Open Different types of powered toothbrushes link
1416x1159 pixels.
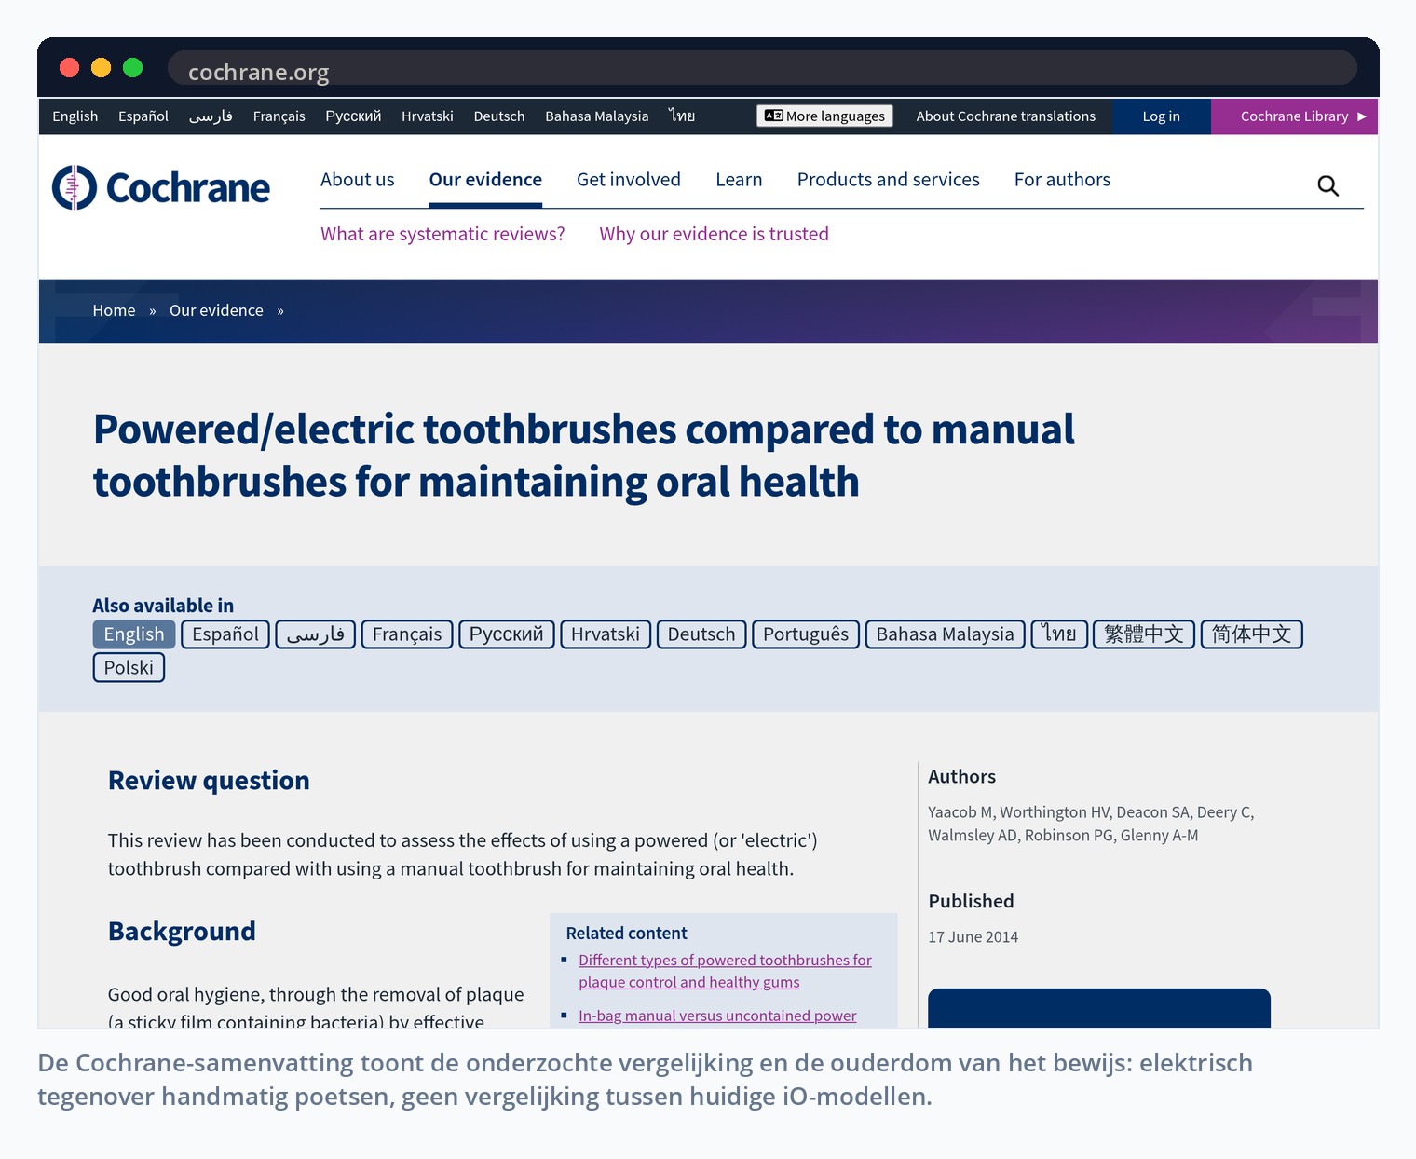click(x=725, y=971)
